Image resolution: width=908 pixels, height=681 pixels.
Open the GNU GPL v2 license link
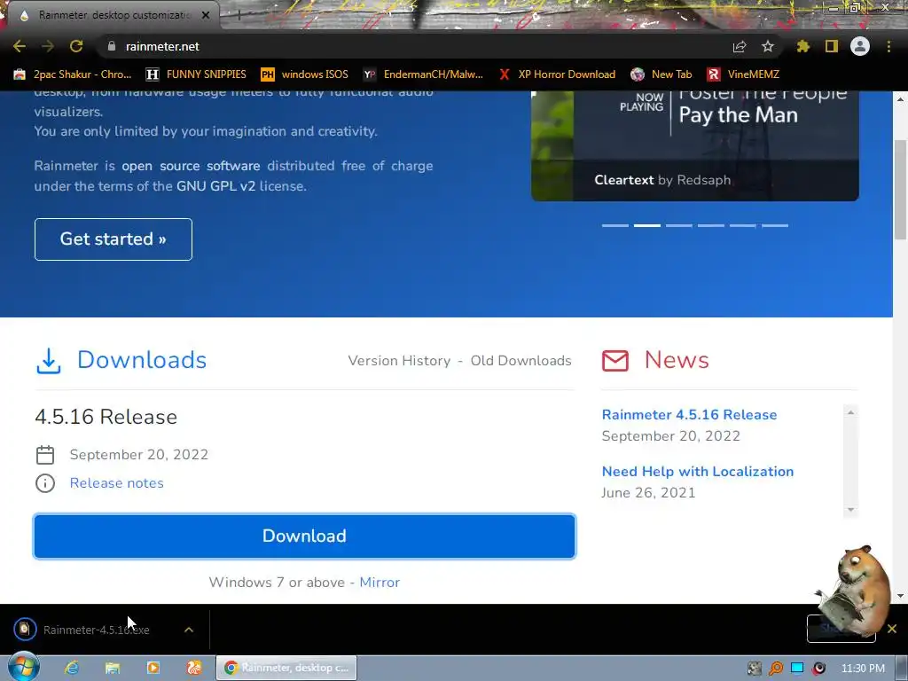[x=216, y=186]
